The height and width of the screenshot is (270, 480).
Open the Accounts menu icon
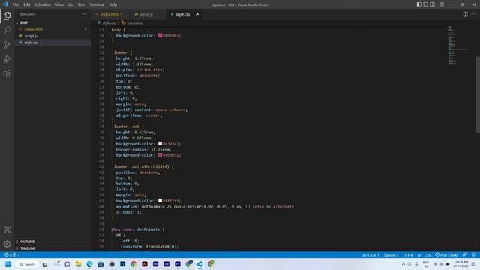(x=7, y=229)
